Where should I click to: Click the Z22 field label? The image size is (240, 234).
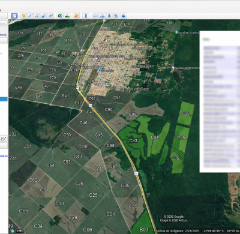click(13, 134)
